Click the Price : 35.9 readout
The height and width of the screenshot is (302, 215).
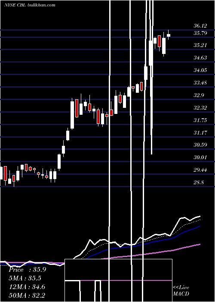(x=27, y=270)
